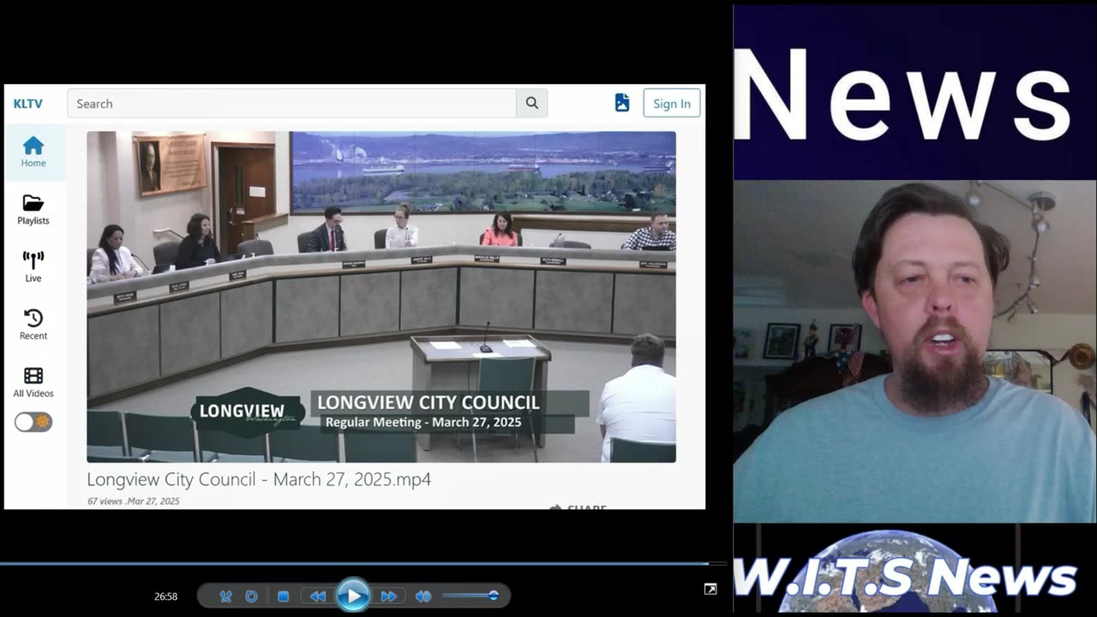Stop playback with the stop button

(x=283, y=596)
